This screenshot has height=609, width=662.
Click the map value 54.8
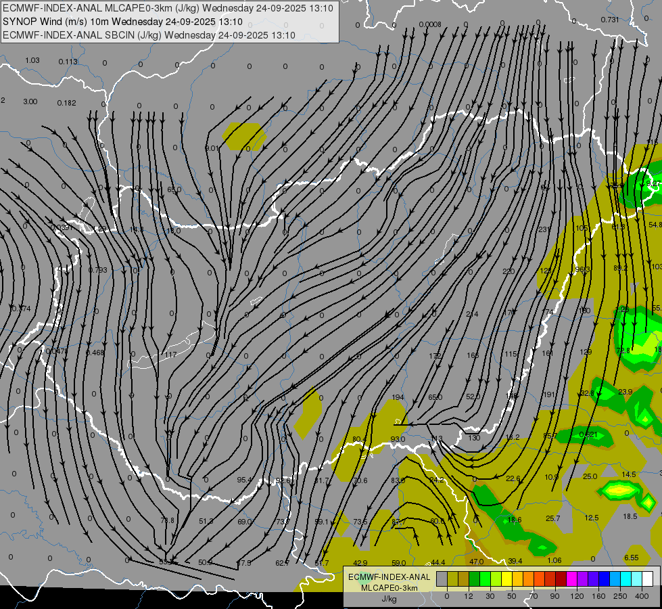pos(655,225)
